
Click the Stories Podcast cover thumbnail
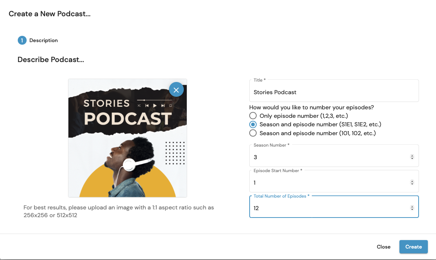tap(128, 138)
